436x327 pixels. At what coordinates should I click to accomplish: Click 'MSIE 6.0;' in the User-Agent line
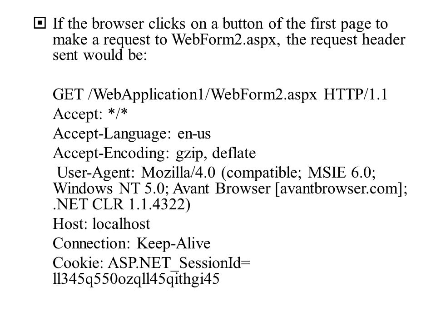point(342,173)
